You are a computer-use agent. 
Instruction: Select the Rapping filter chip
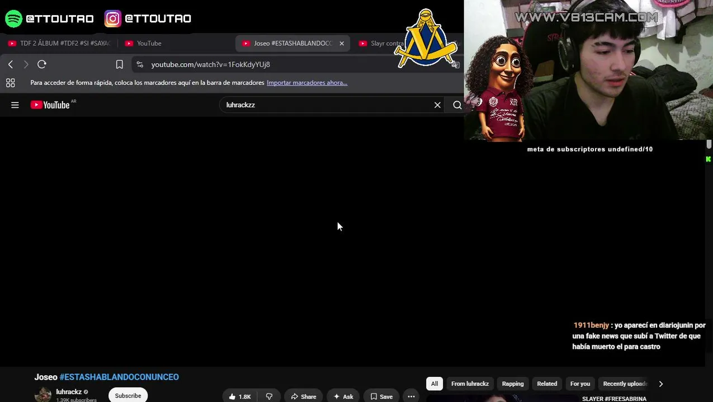pos(513,384)
